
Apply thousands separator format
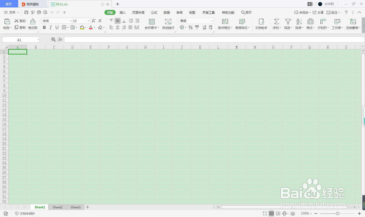coord(197,27)
